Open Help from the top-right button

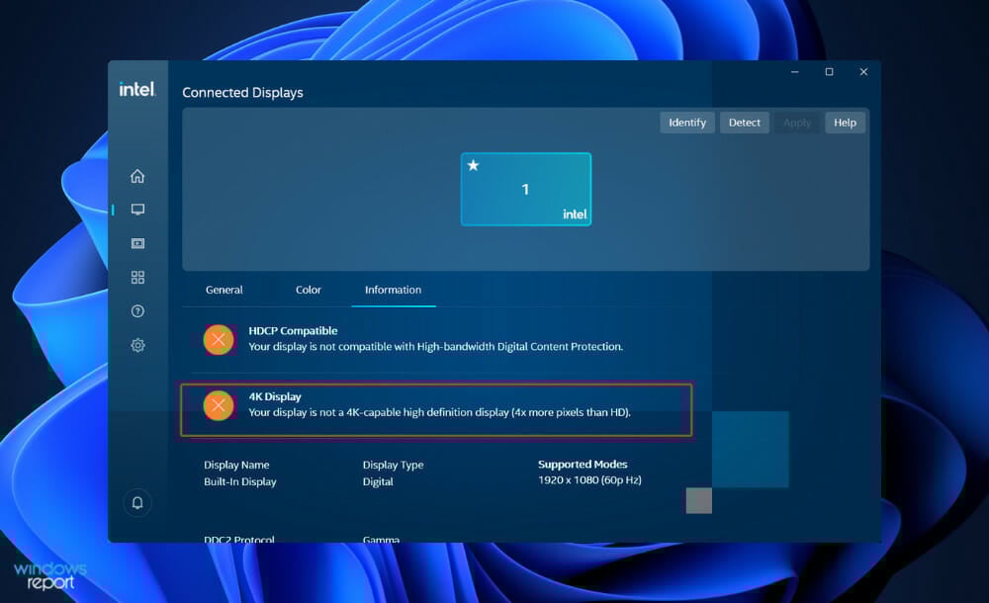[845, 122]
